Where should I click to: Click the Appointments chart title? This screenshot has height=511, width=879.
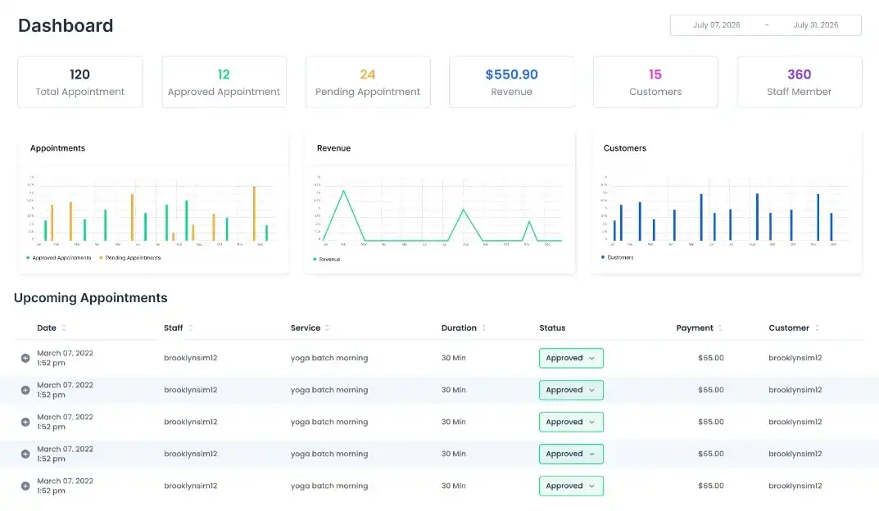[x=57, y=148]
